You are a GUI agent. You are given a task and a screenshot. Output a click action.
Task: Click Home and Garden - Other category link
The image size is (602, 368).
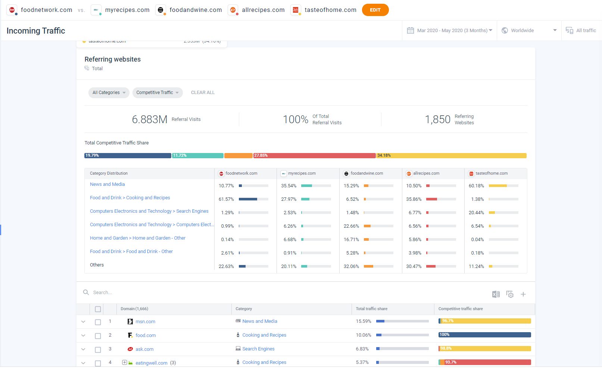(x=138, y=238)
